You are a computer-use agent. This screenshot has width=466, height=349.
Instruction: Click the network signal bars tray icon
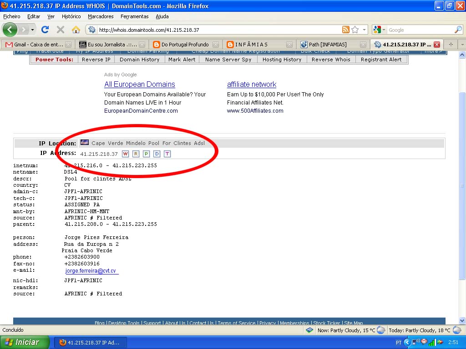point(432,343)
